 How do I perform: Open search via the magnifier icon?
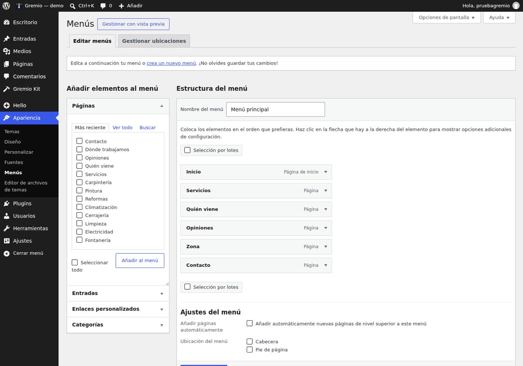(x=73, y=6)
